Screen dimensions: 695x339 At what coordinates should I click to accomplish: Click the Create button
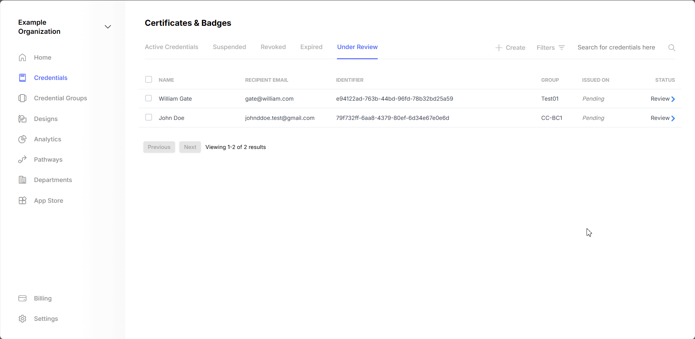coord(510,48)
